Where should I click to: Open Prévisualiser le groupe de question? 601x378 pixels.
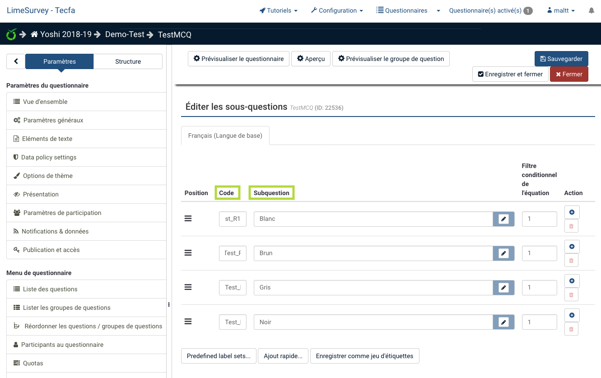(391, 59)
